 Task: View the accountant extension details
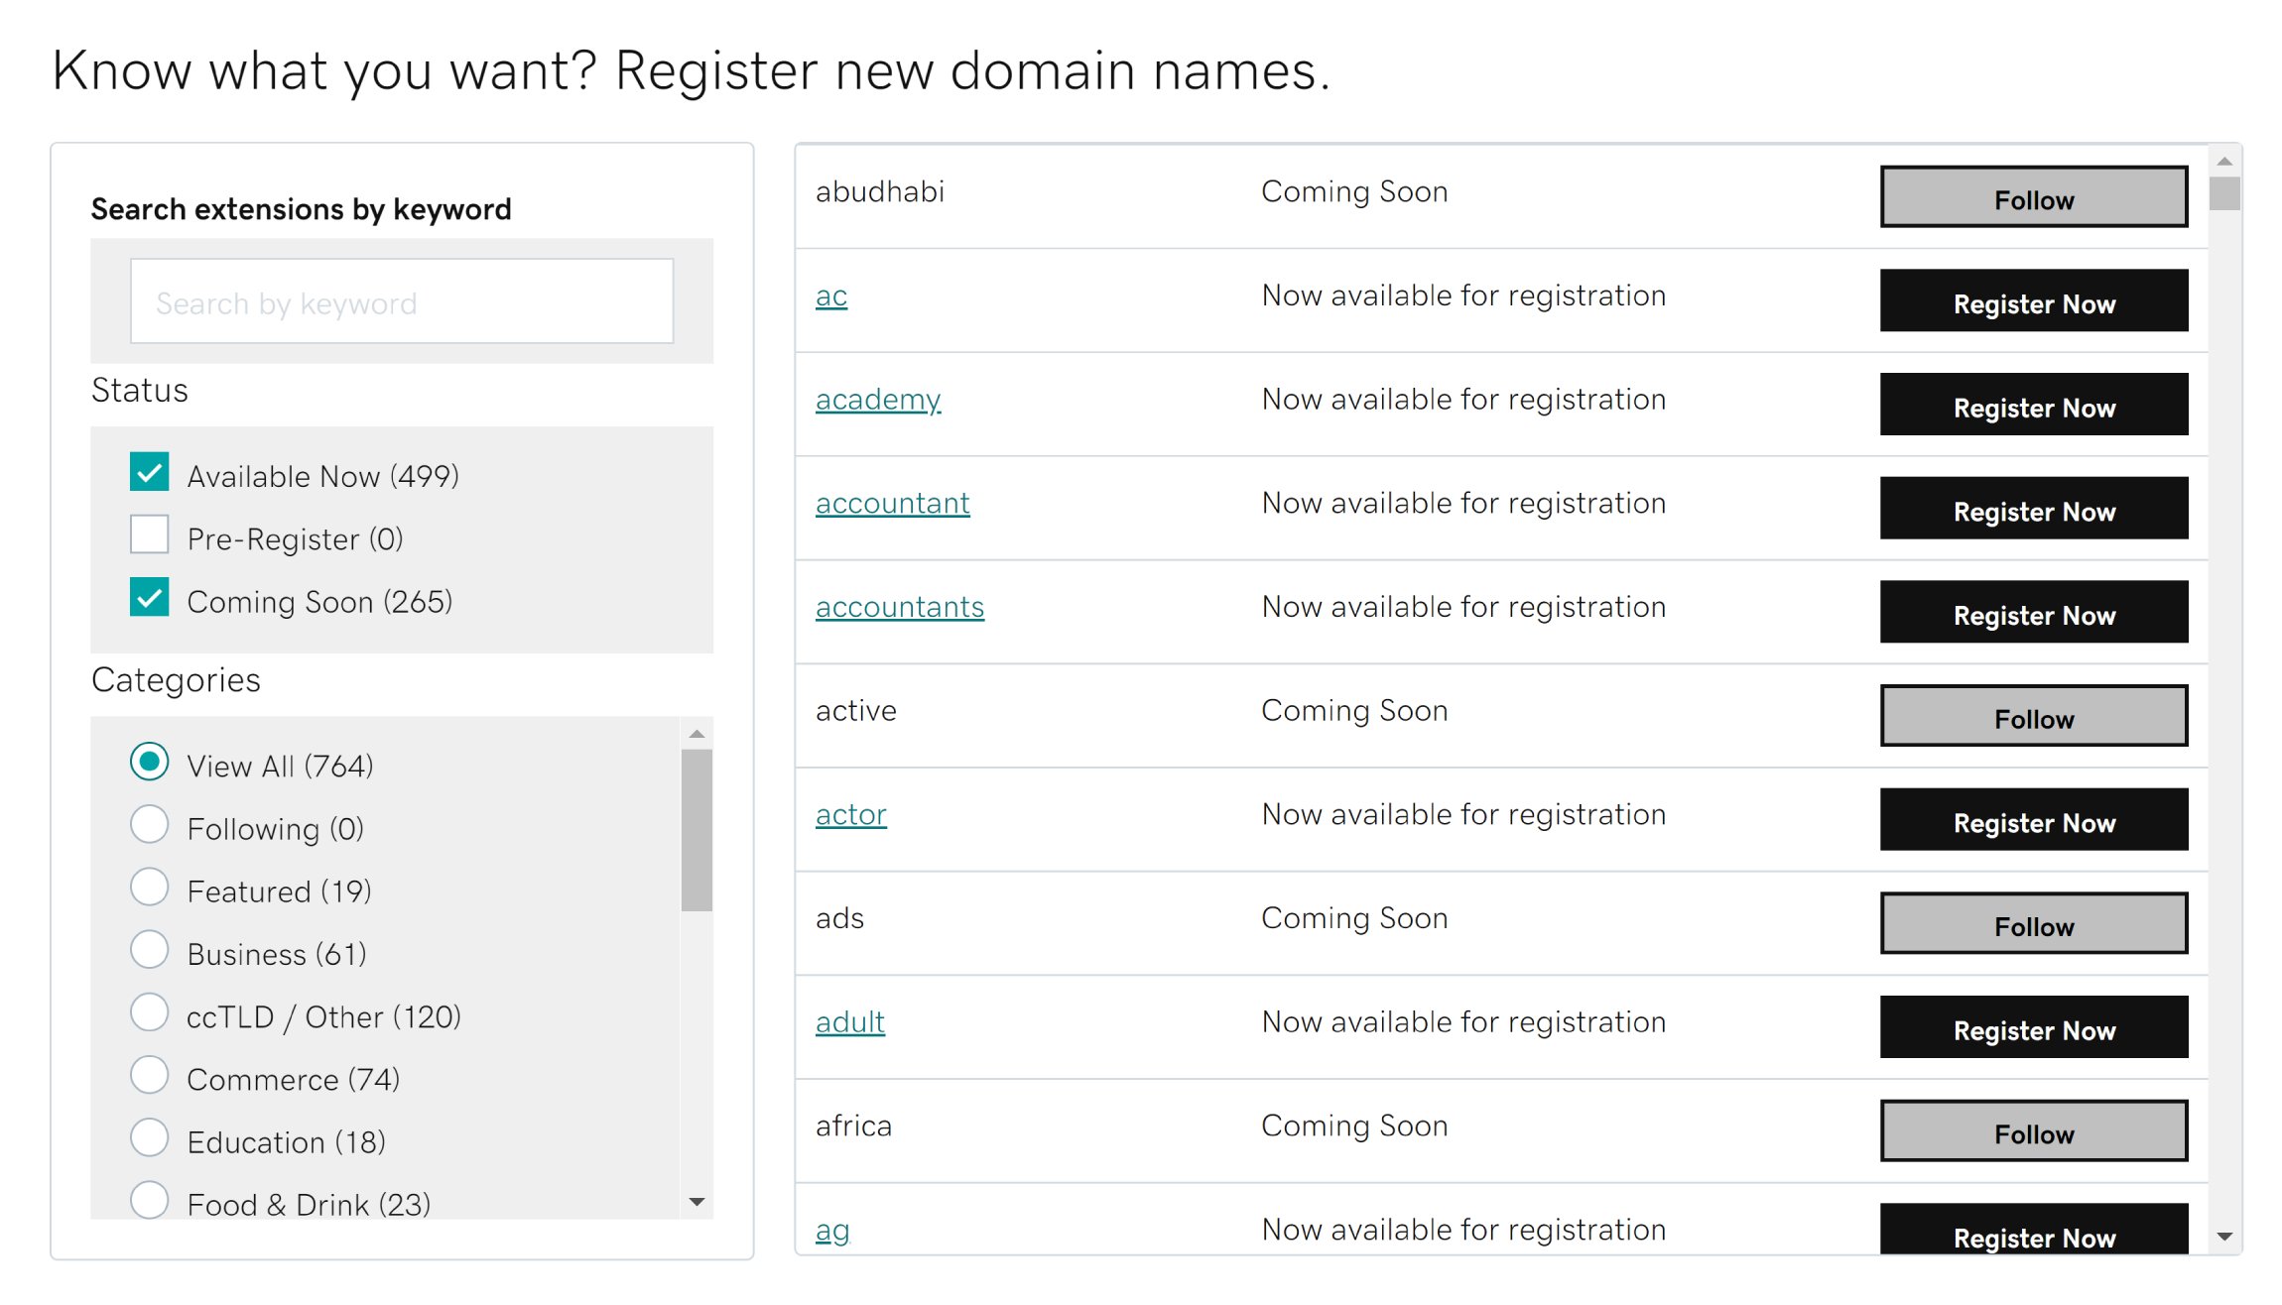pyautogui.click(x=892, y=503)
